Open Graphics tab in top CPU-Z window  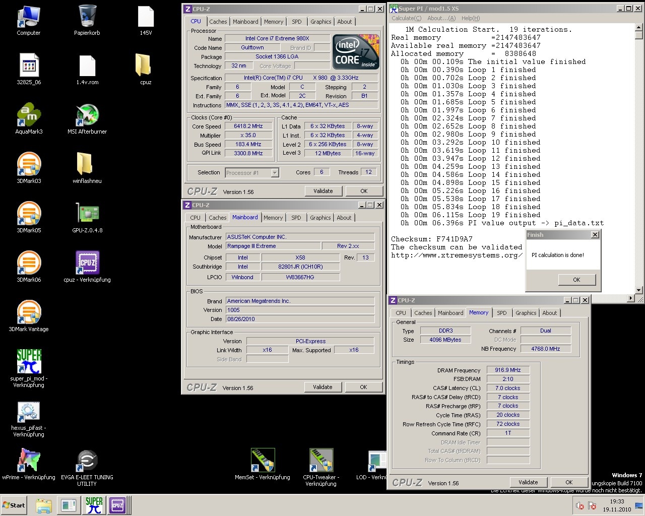321,22
